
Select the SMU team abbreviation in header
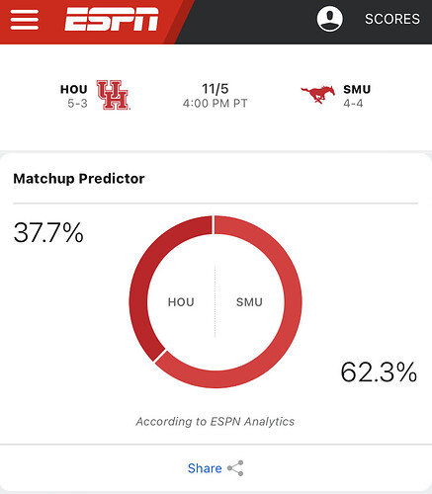[357, 89]
